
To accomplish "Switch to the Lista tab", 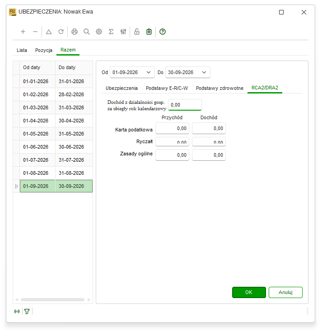I will click(x=22, y=50).
